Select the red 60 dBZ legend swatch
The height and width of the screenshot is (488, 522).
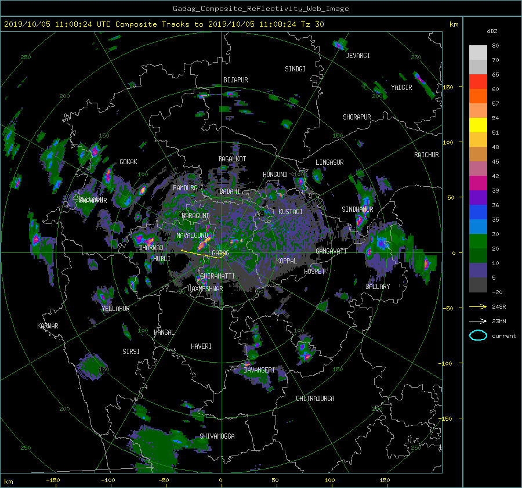pos(478,82)
